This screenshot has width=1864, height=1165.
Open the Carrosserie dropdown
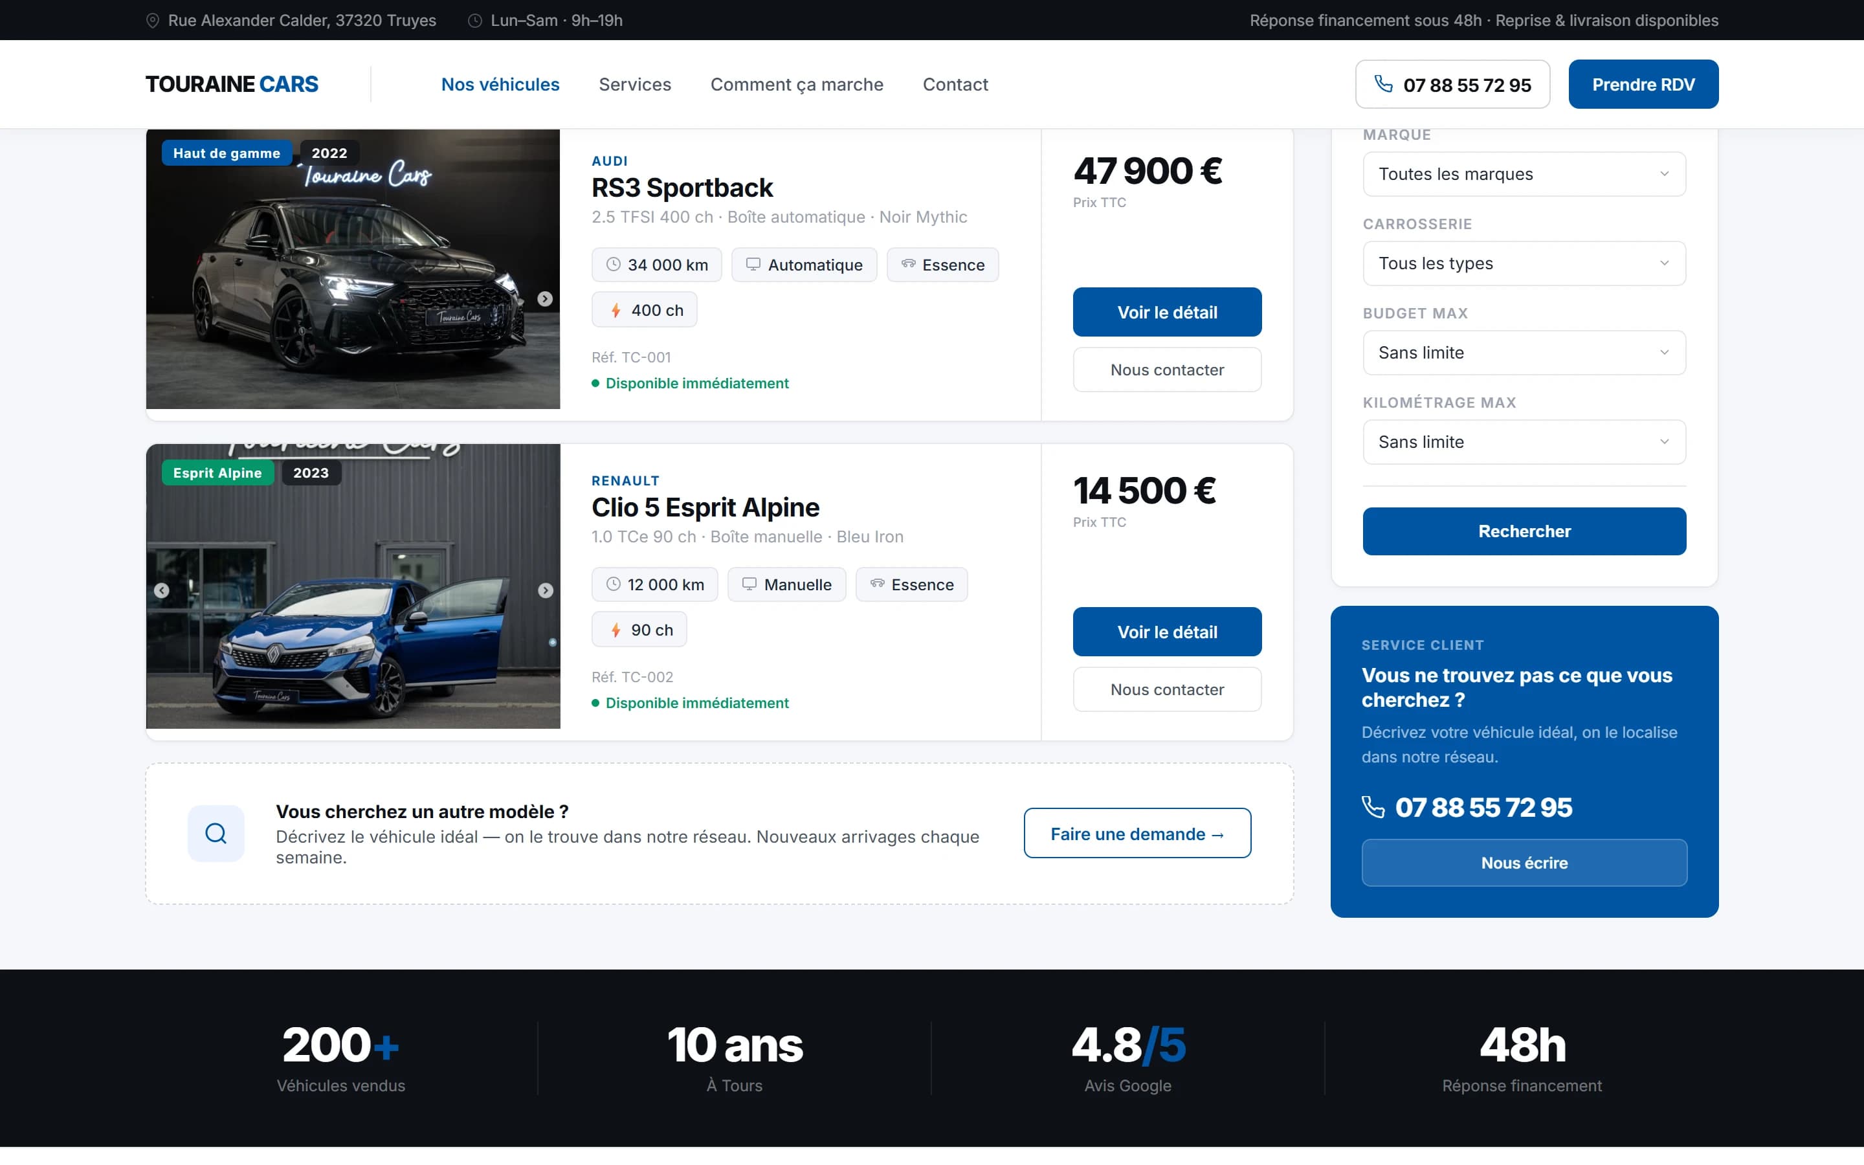point(1524,263)
